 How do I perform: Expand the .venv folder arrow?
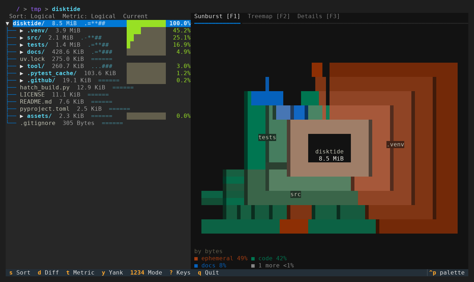point(22,31)
